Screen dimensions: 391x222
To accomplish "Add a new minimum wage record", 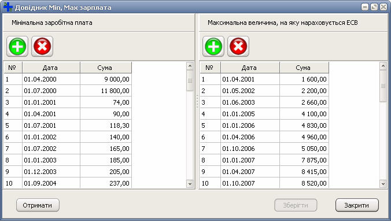I will point(17,46).
